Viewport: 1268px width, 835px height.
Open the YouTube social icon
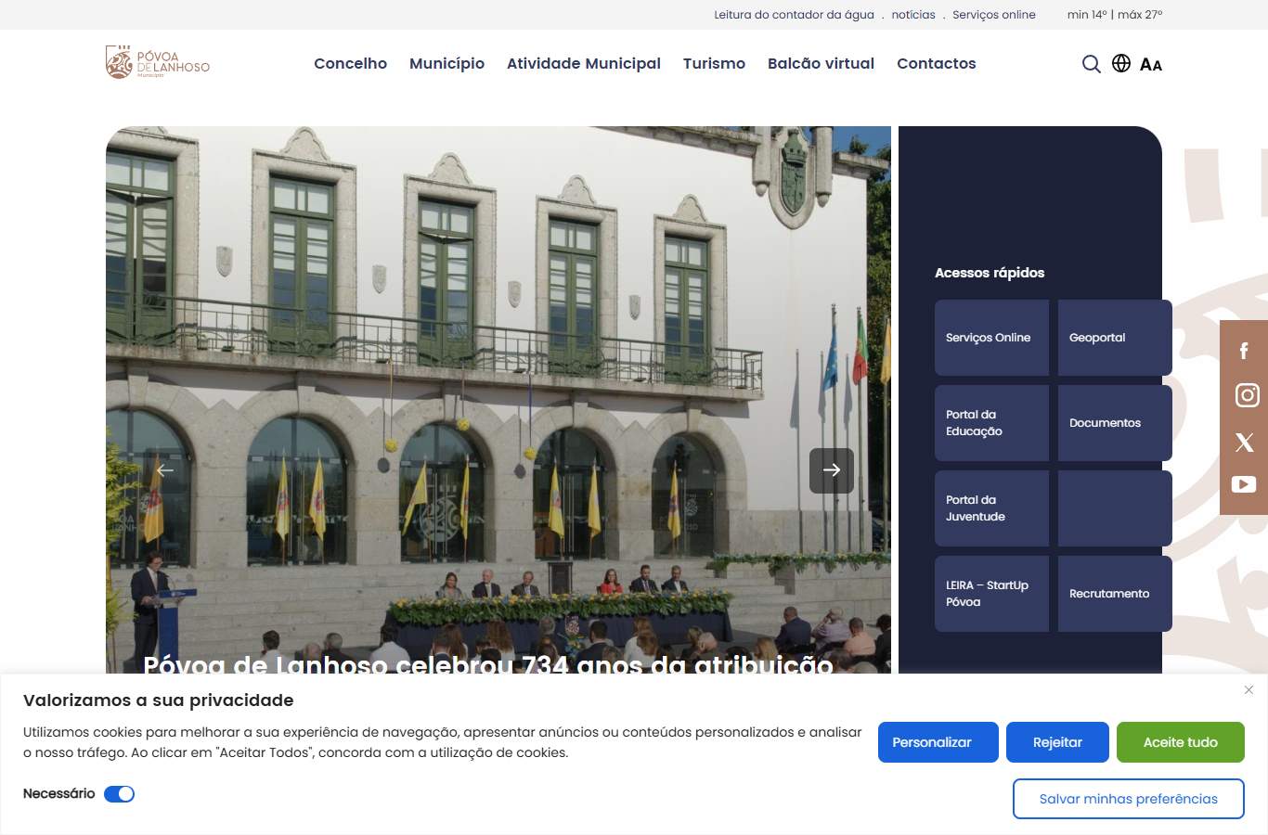(x=1244, y=484)
